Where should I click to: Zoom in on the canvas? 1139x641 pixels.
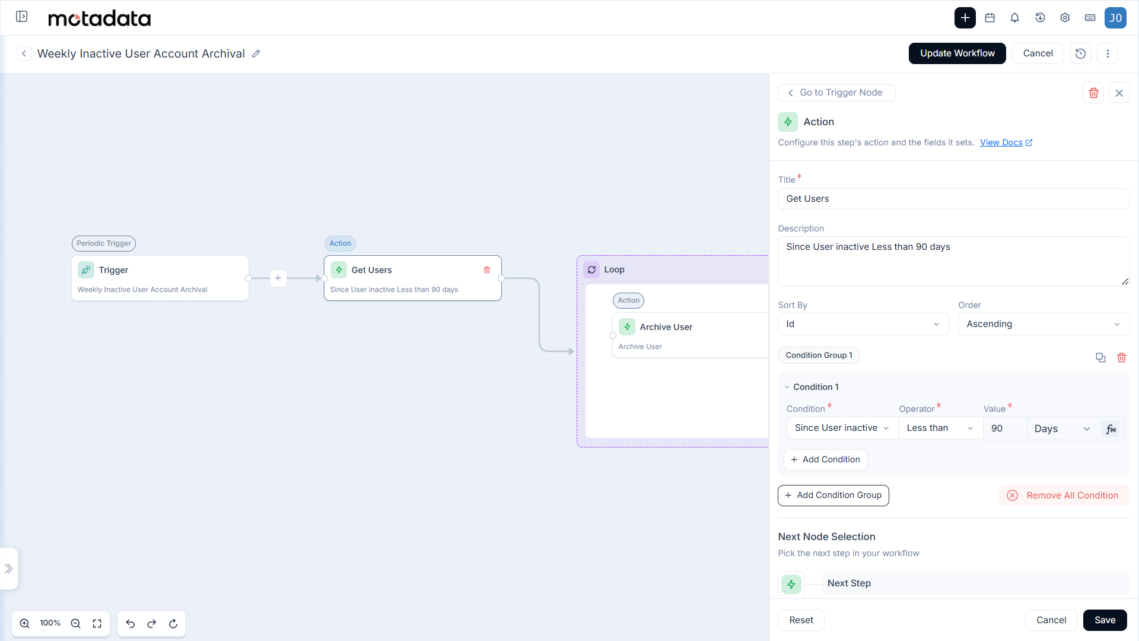25,623
